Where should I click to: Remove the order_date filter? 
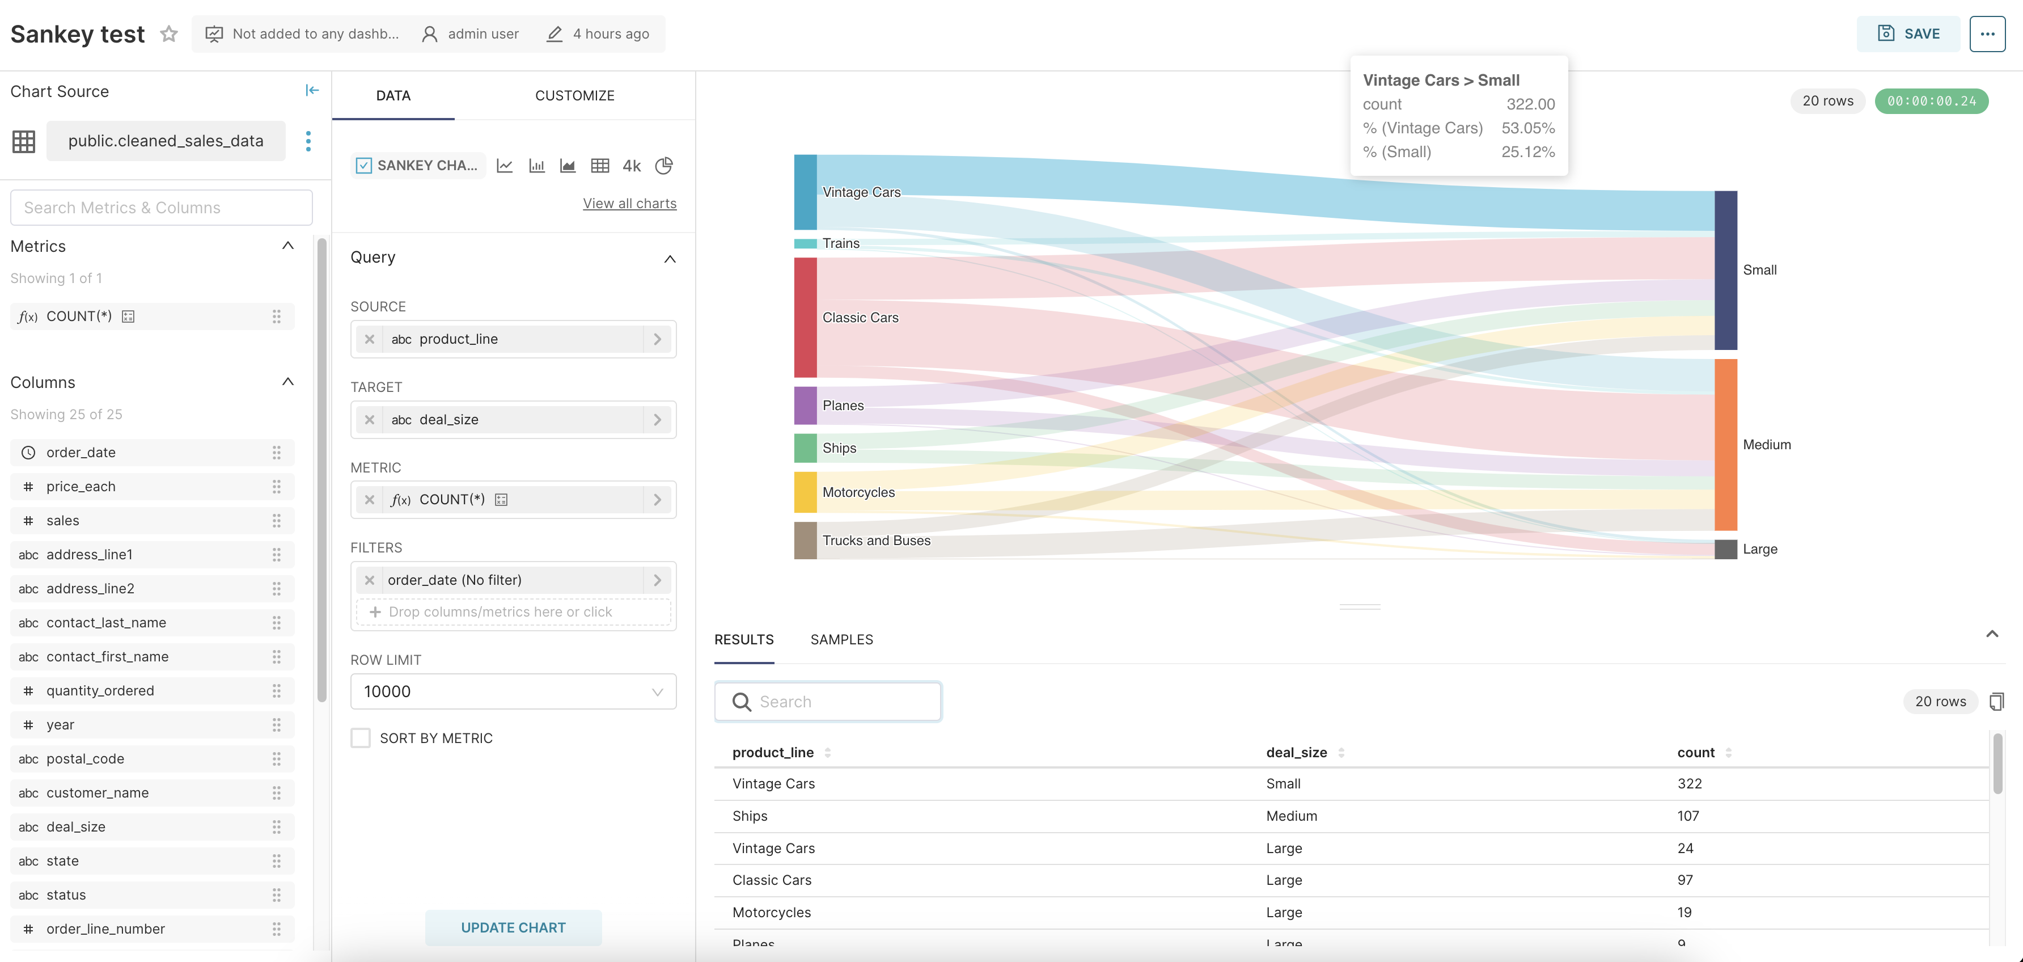pos(369,580)
